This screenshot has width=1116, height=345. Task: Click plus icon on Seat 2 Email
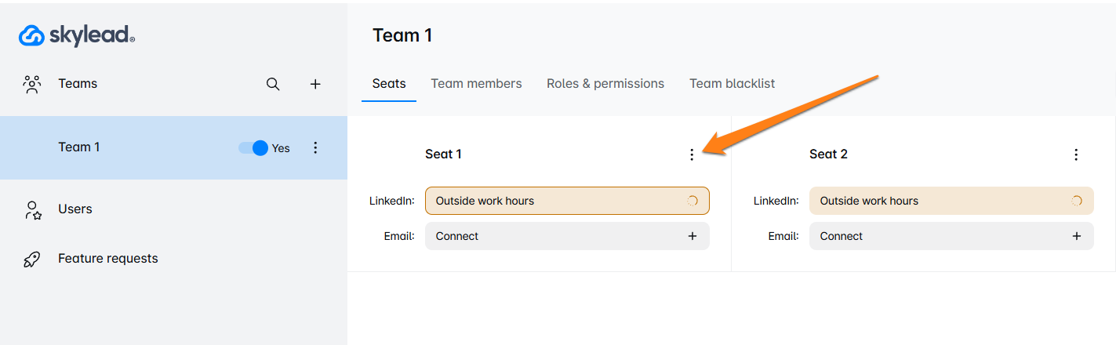coord(1077,236)
